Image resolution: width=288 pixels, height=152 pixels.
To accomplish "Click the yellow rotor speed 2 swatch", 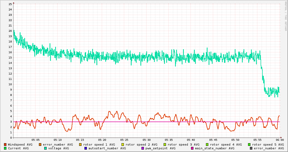I will pos(123,145).
